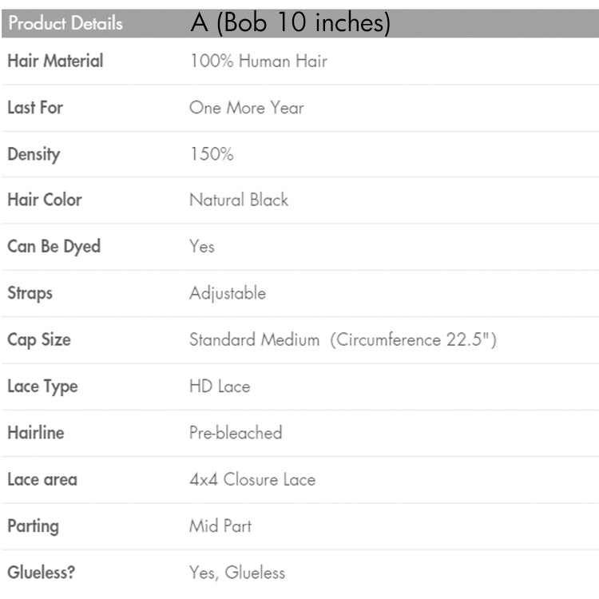Select the "Standard Medium" circumference text

point(343,339)
